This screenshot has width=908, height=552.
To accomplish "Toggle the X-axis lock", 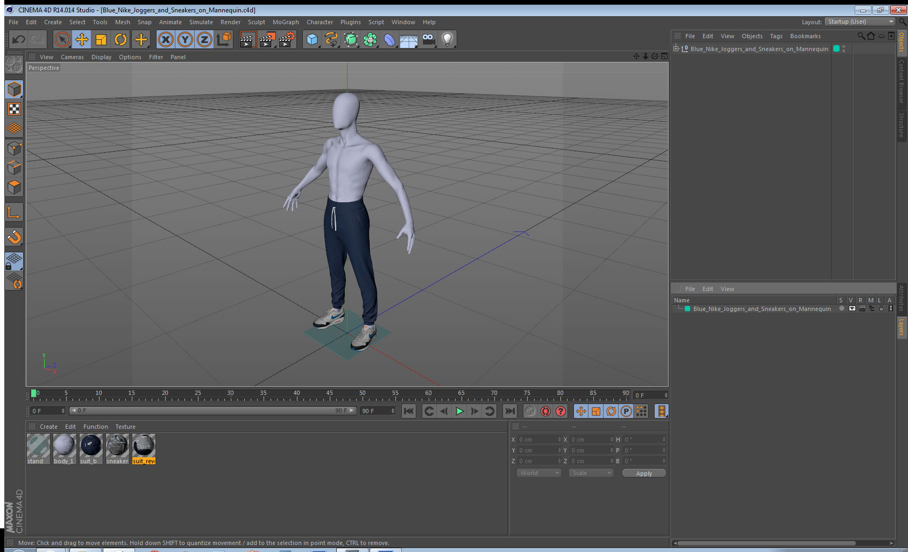I will (166, 39).
